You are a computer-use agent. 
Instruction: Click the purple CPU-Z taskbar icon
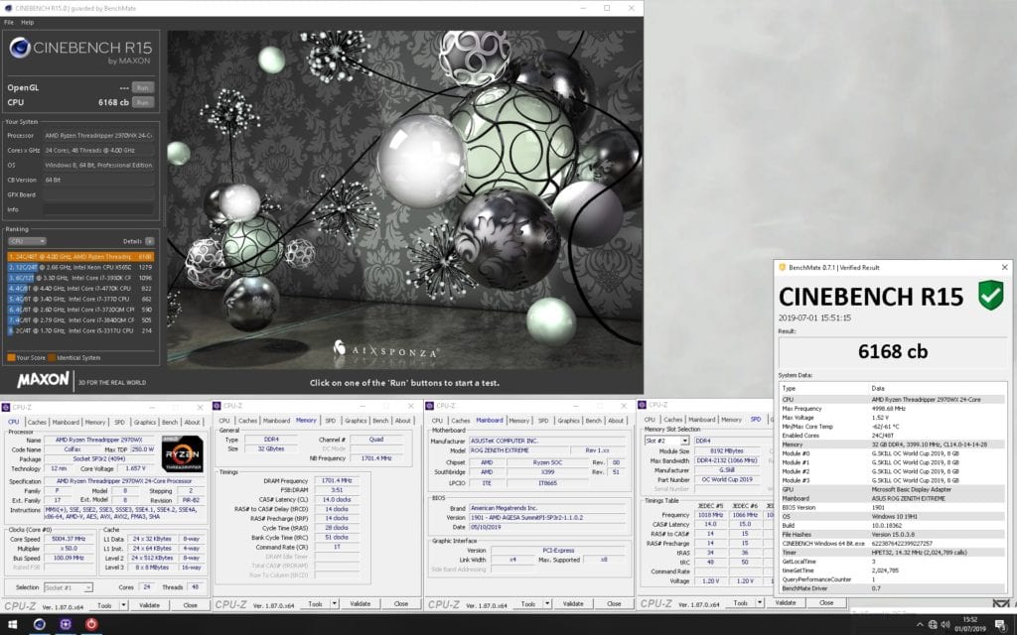click(66, 624)
